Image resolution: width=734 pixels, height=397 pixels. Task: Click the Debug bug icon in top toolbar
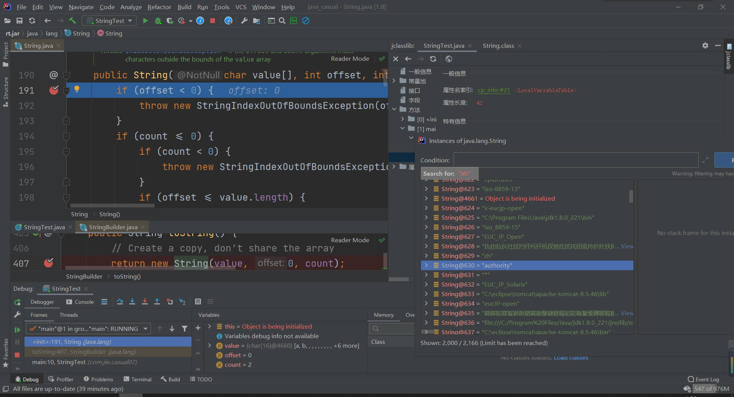click(x=158, y=21)
